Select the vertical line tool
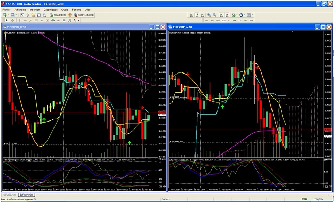 coord(20,20)
